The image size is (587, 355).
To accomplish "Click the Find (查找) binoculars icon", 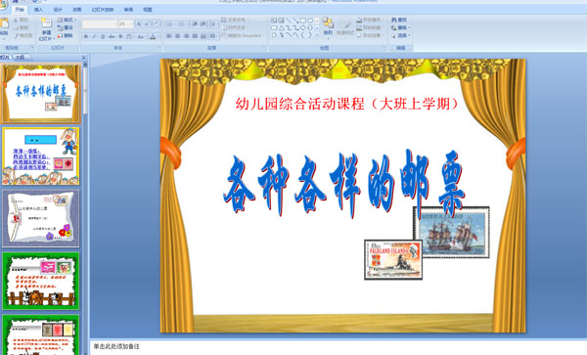I will click(394, 20).
